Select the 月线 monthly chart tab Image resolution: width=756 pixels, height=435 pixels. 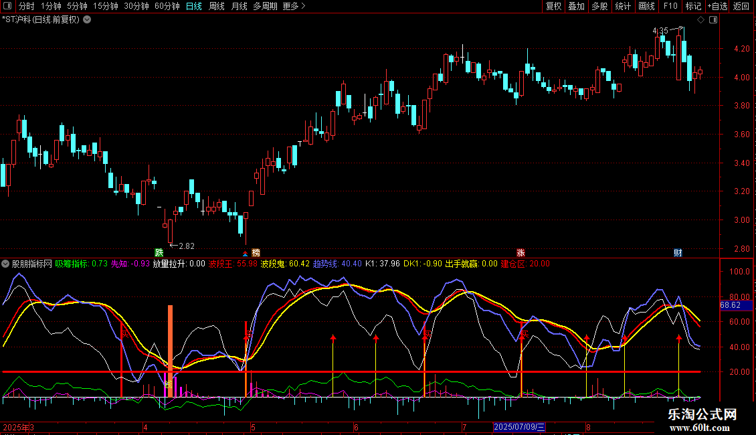point(239,6)
